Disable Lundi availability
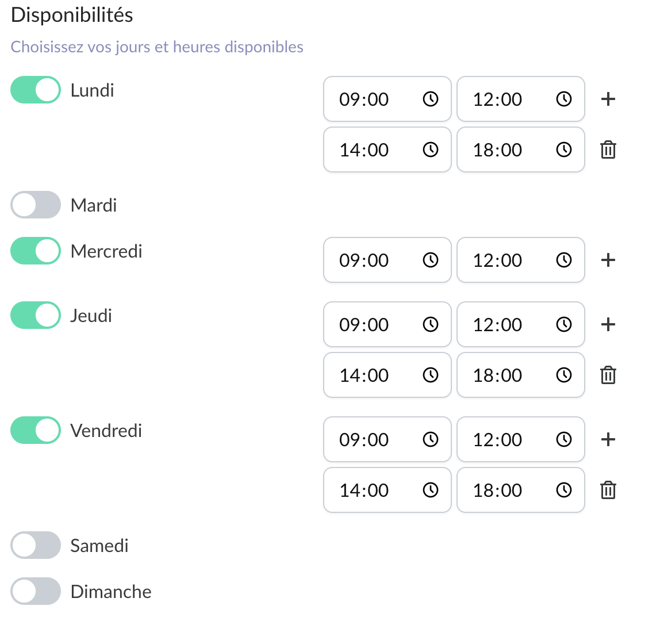 pos(36,90)
